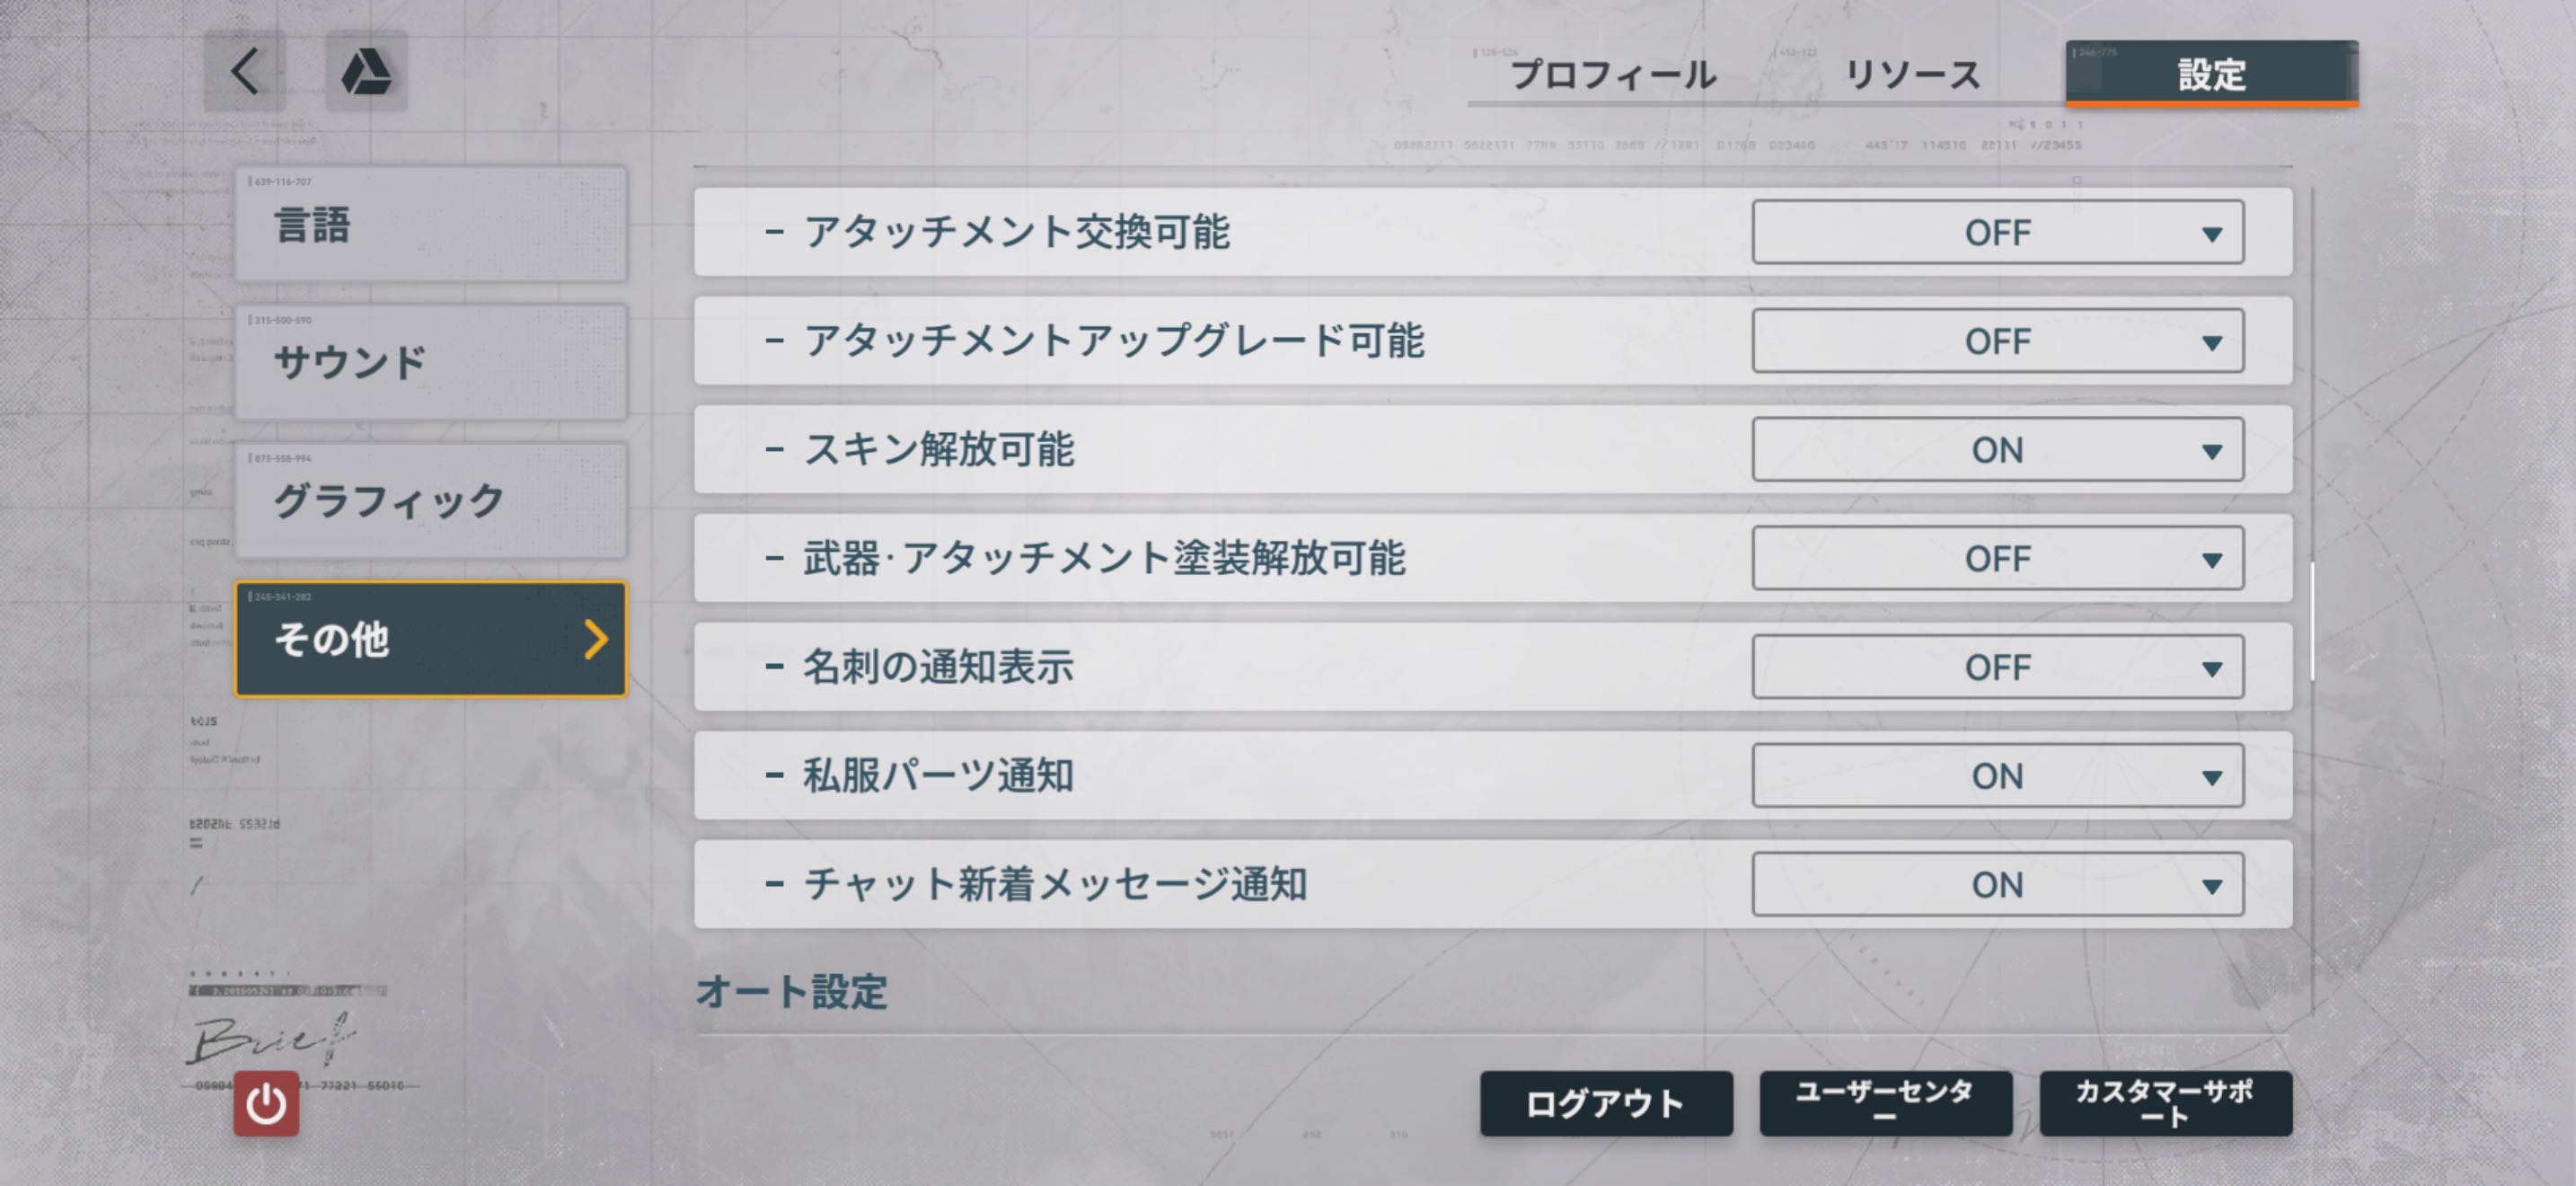The height and width of the screenshot is (1186, 2576).
Task: Open the プロフィール tab
Action: [x=1612, y=75]
